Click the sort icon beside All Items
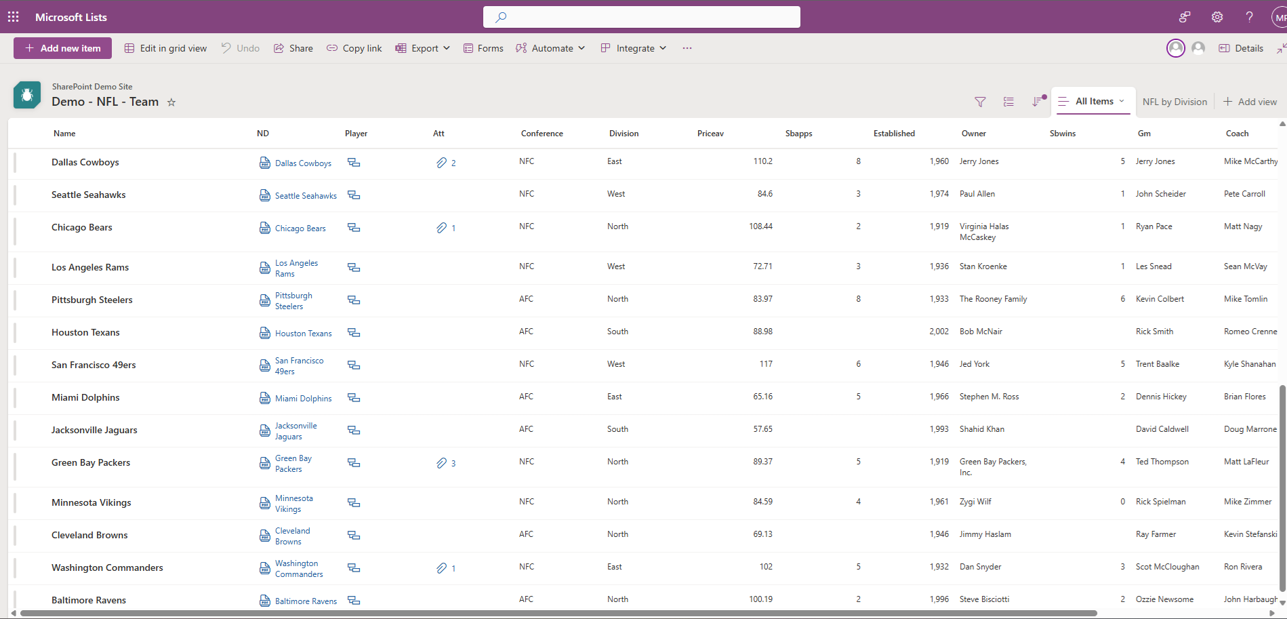This screenshot has height=619, width=1287. pos(1037,102)
